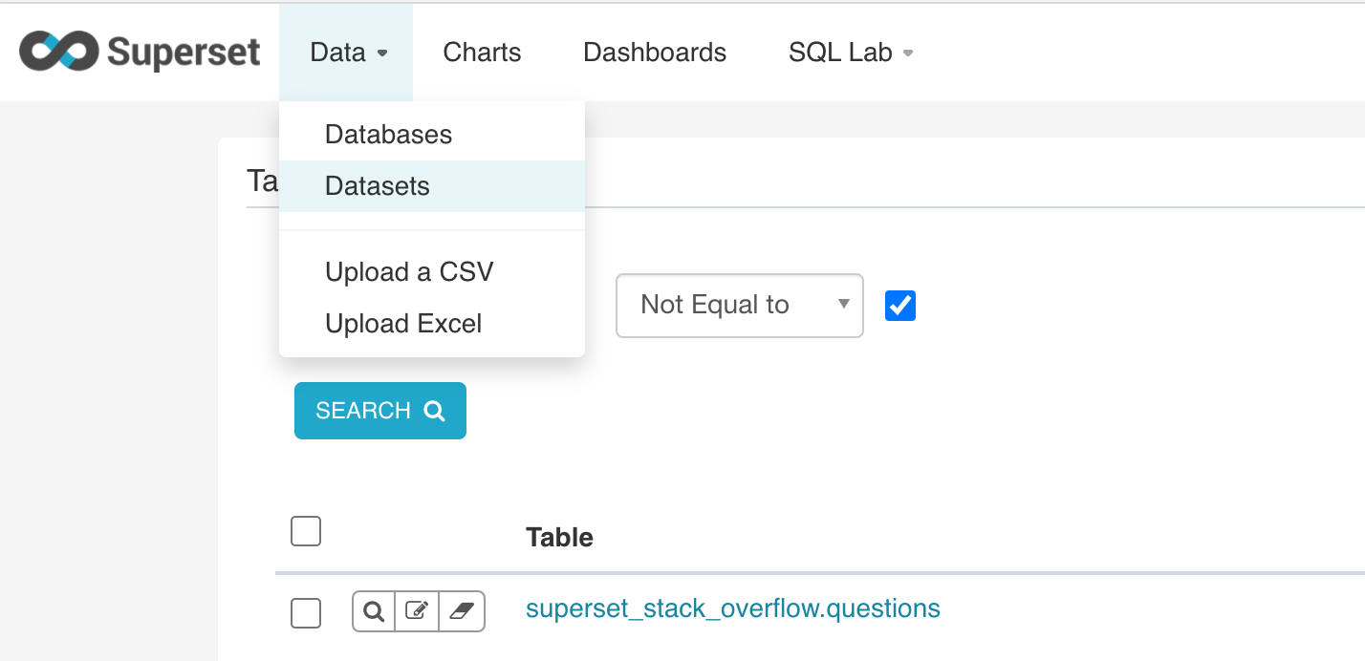Select Datasets from the Data menu
Image resolution: width=1365 pixels, height=661 pixels.
377,185
